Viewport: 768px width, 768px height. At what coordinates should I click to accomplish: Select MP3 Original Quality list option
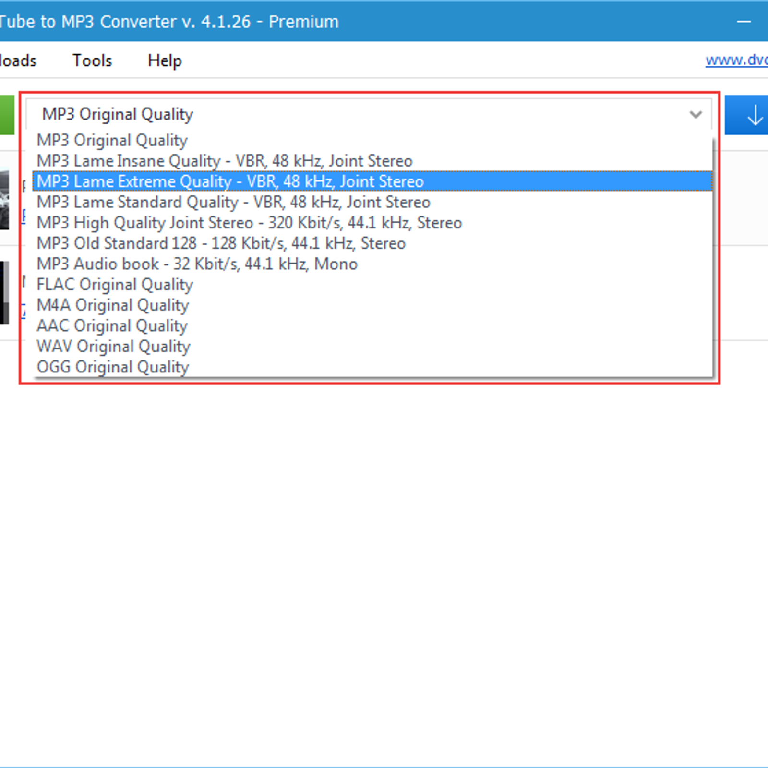[372, 140]
